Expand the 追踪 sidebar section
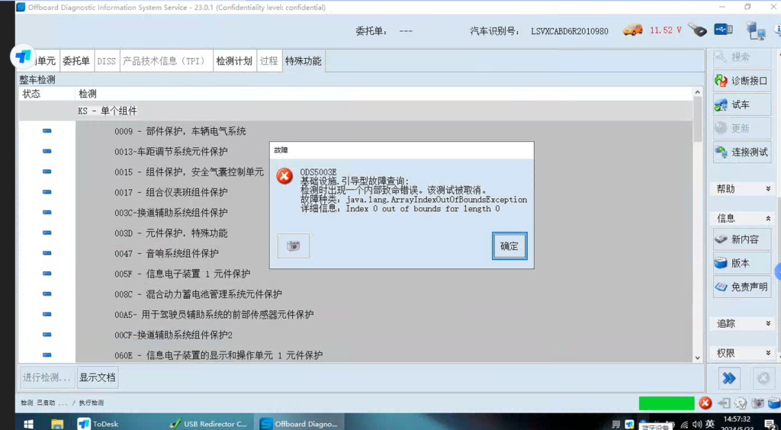 coord(744,323)
